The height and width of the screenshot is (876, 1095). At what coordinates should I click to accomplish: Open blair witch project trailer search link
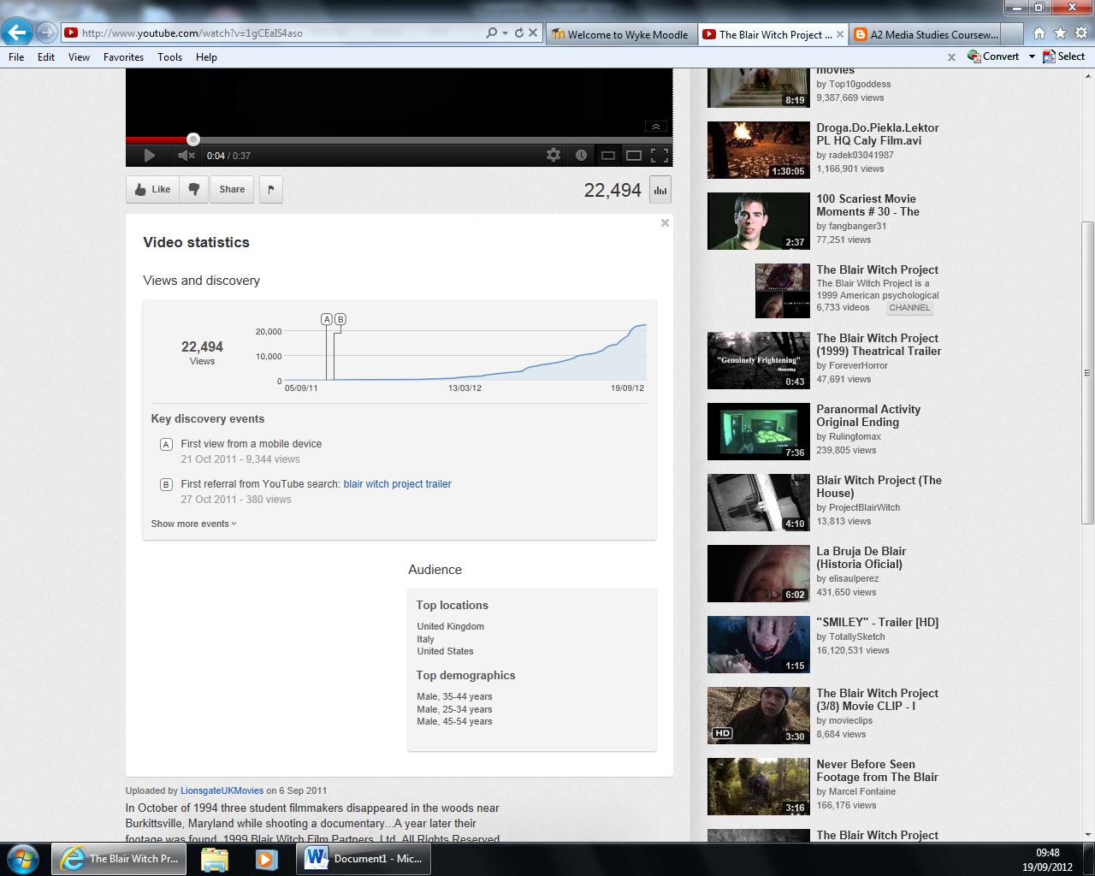(397, 484)
